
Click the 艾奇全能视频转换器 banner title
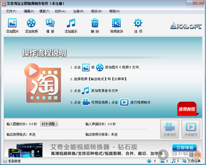click(x=94, y=147)
